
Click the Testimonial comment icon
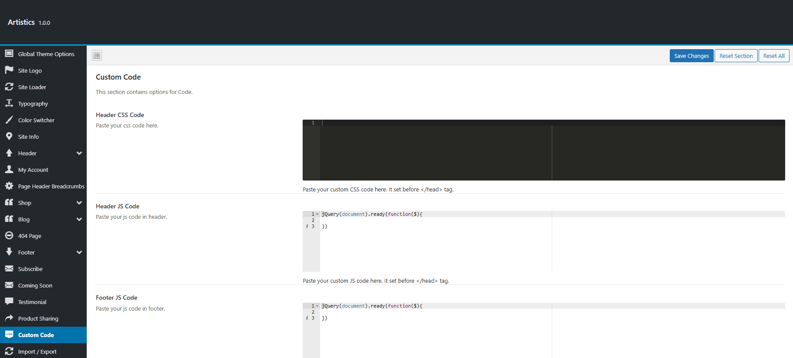tap(9, 301)
